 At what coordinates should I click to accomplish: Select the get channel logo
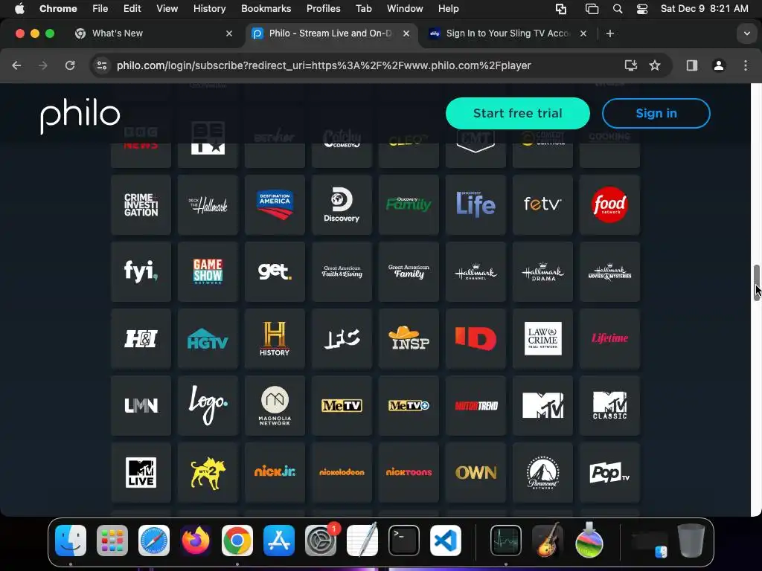coord(275,271)
